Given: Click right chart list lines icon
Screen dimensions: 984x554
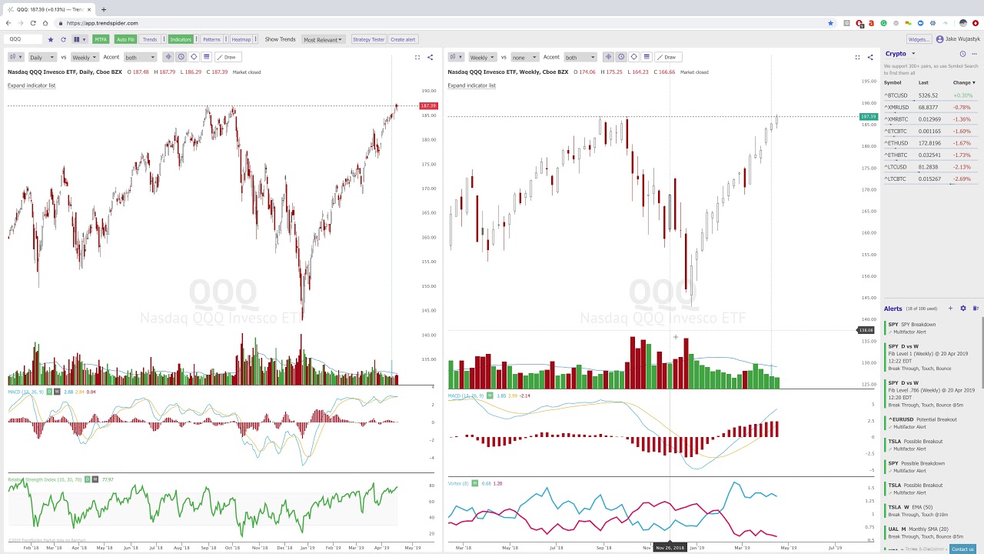Looking at the screenshot, I should click(646, 57).
